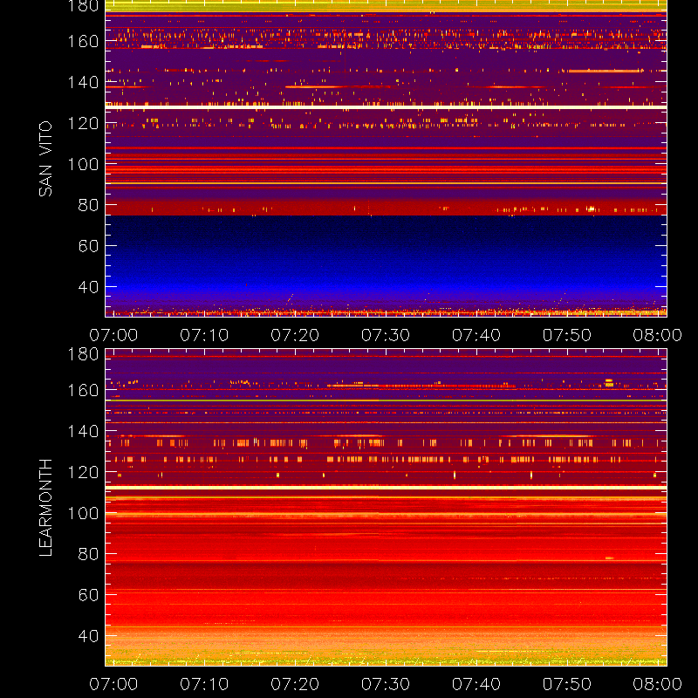Click 07:00 time label under Learmonth plot
The width and height of the screenshot is (698, 698).
pyautogui.click(x=113, y=684)
